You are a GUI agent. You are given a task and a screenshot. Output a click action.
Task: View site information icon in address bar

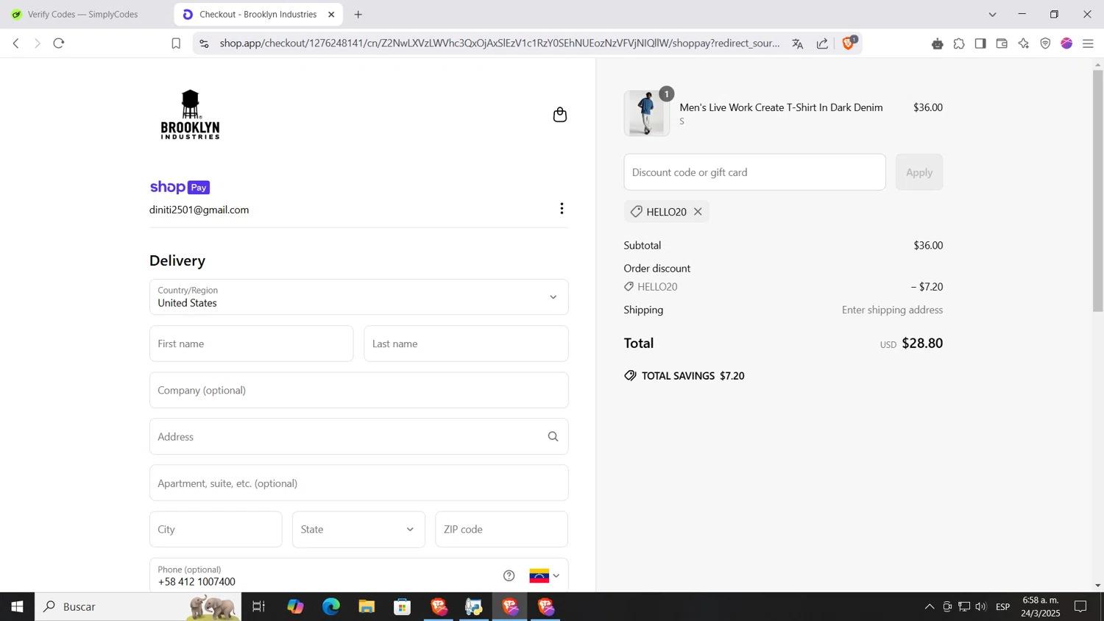(204, 43)
